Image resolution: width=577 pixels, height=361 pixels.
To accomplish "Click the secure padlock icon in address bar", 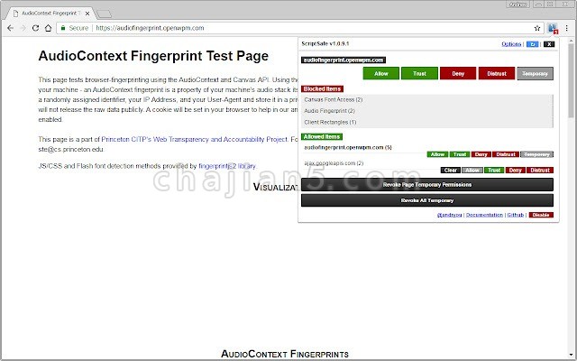I will [63, 28].
